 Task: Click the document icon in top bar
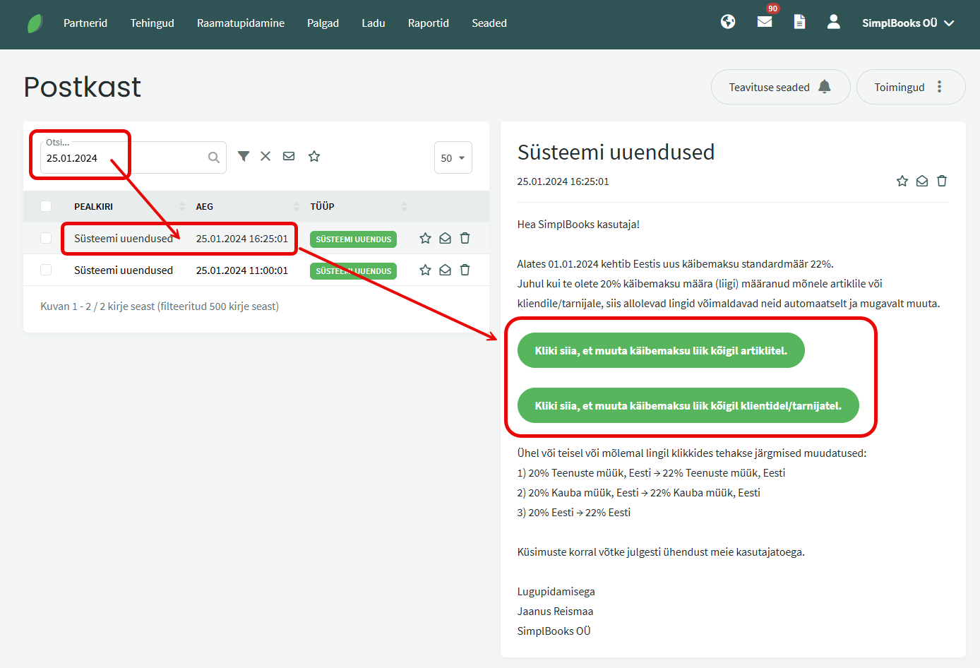coord(799,22)
